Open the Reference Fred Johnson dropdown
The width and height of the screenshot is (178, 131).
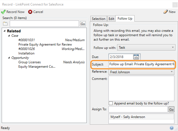141,72
